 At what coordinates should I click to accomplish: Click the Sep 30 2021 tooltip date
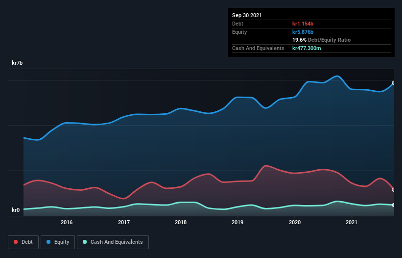click(247, 15)
